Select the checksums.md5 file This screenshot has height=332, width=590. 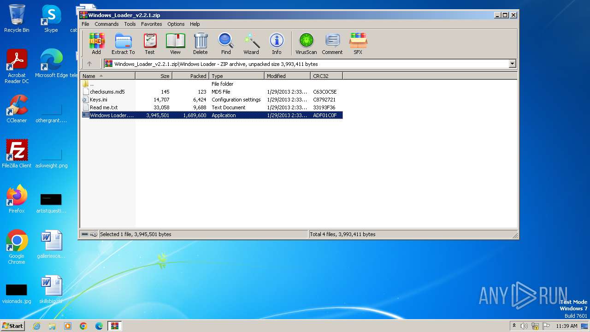click(x=212, y=92)
